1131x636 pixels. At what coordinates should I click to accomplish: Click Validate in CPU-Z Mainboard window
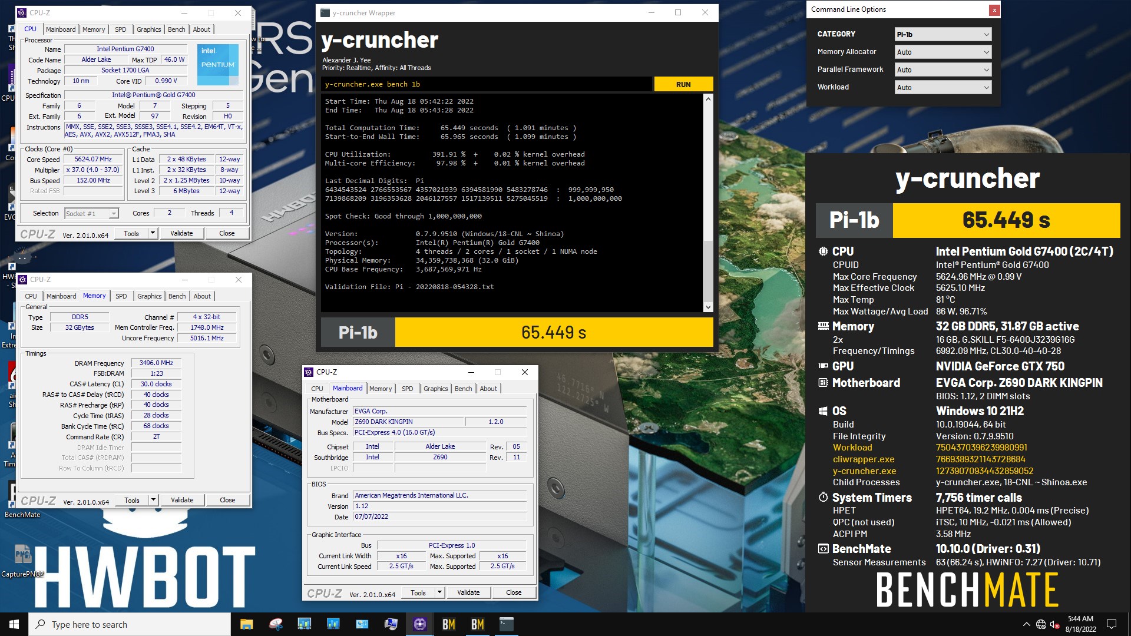click(x=468, y=592)
